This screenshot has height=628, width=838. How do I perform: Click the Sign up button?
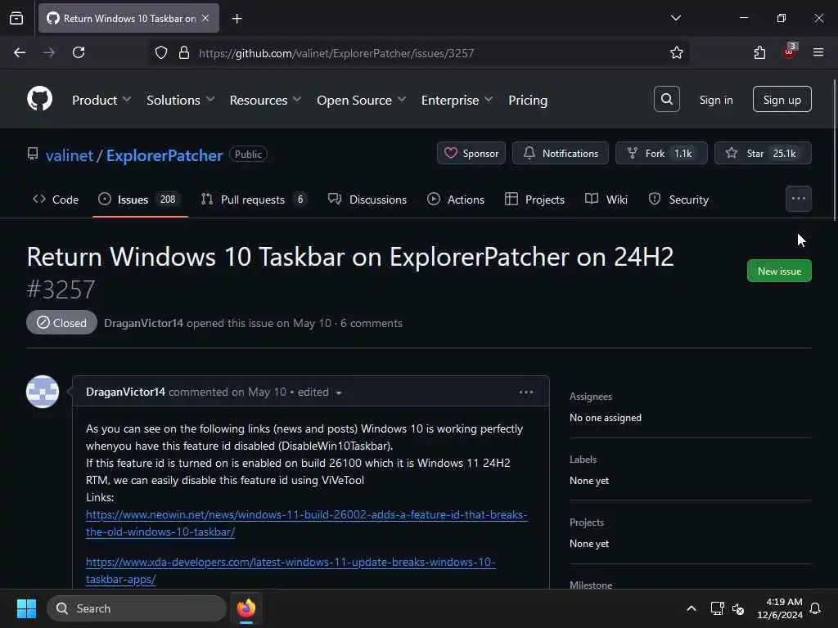coord(782,99)
